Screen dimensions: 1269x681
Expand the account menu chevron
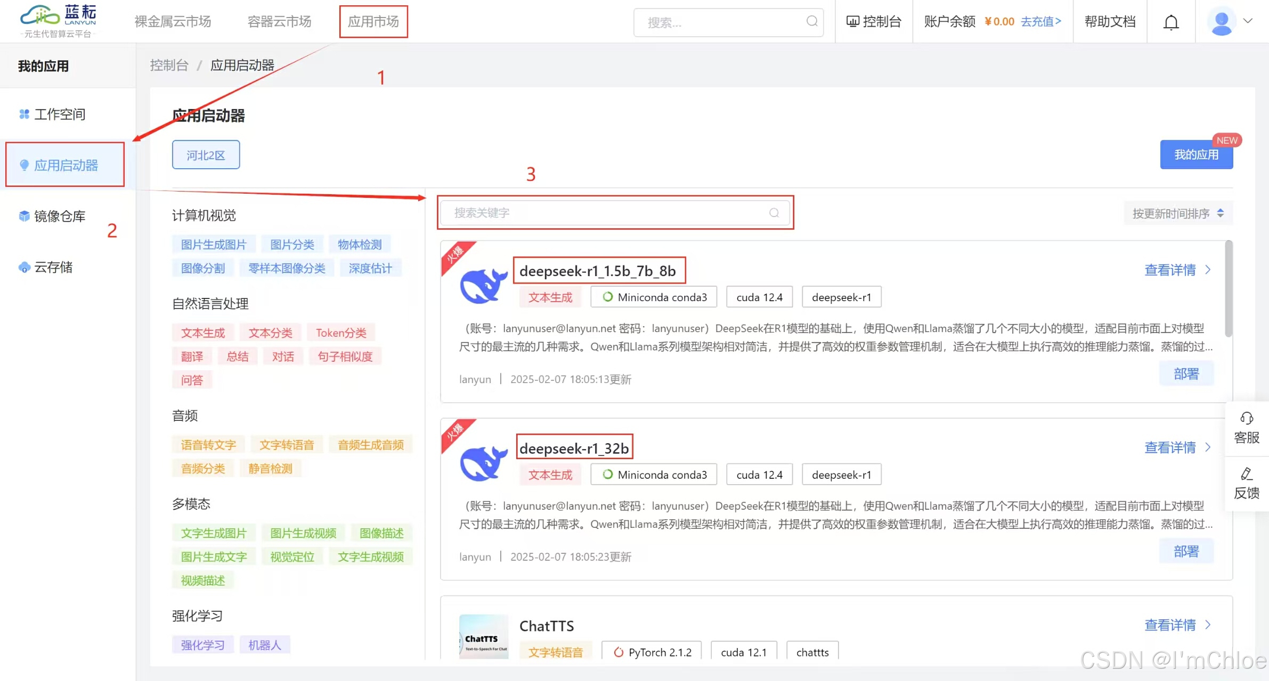[1248, 21]
